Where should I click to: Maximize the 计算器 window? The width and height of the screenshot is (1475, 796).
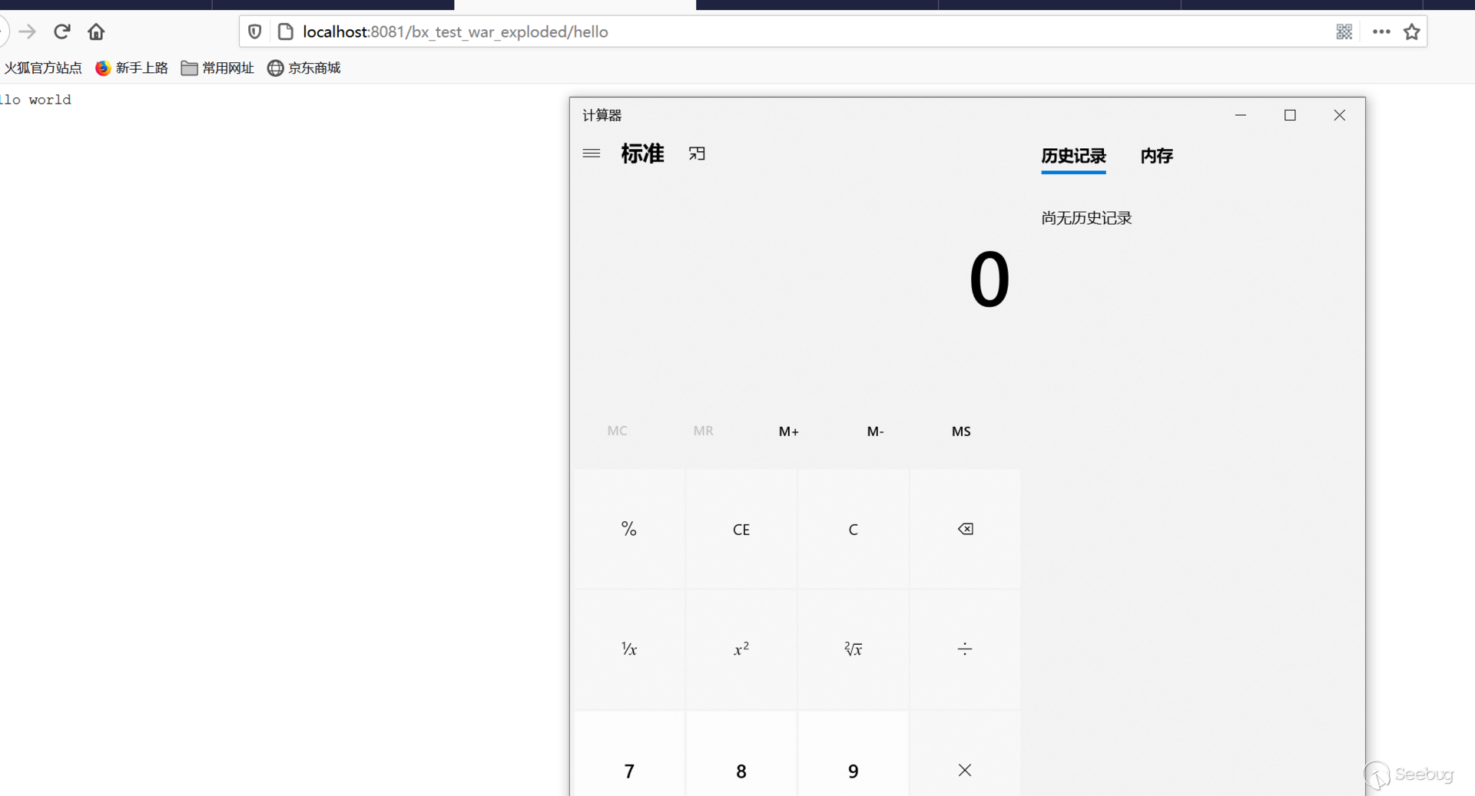[x=1290, y=115]
